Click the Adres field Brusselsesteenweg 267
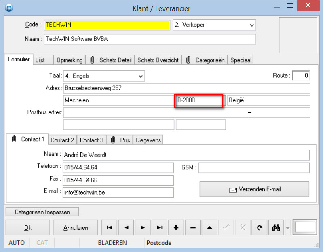323x252 pixels. [x=187, y=88]
